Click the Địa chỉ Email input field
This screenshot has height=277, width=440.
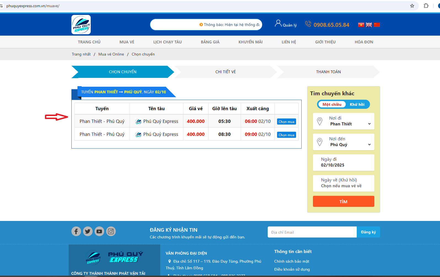tap(312, 232)
